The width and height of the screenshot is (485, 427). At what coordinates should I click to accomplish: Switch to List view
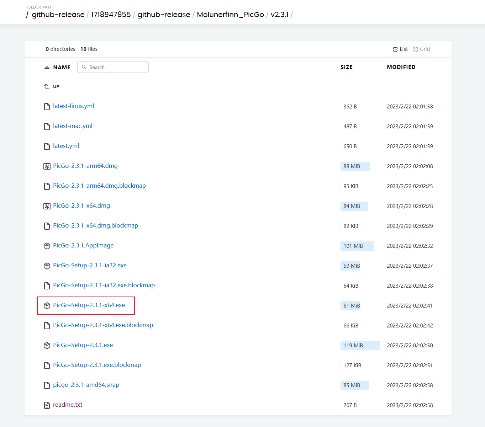[x=400, y=49]
